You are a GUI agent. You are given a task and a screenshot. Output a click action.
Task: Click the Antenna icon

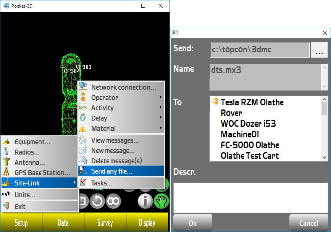tap(6, 161)
